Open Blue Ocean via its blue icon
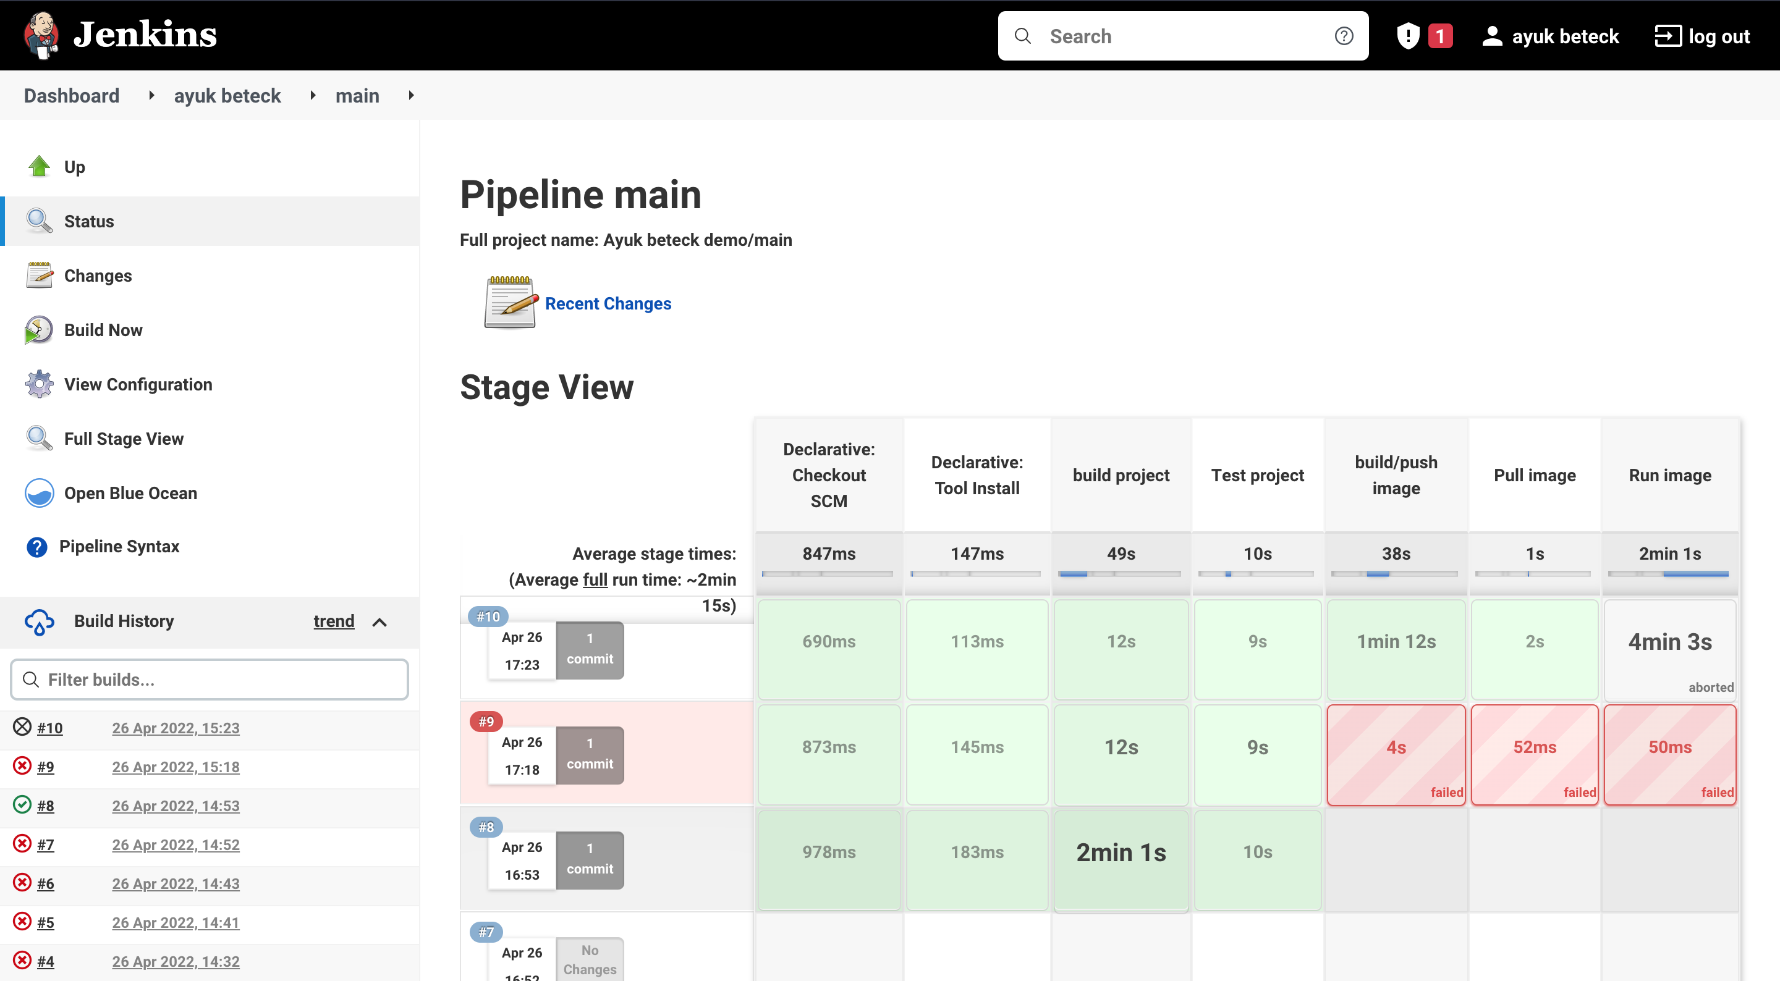This screenshot has width=1780, height=981. coord(39,493)
